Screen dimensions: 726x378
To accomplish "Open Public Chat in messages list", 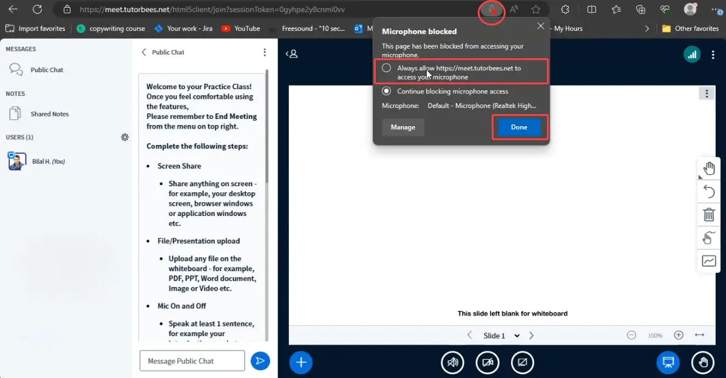I will (x=47, y=70).
